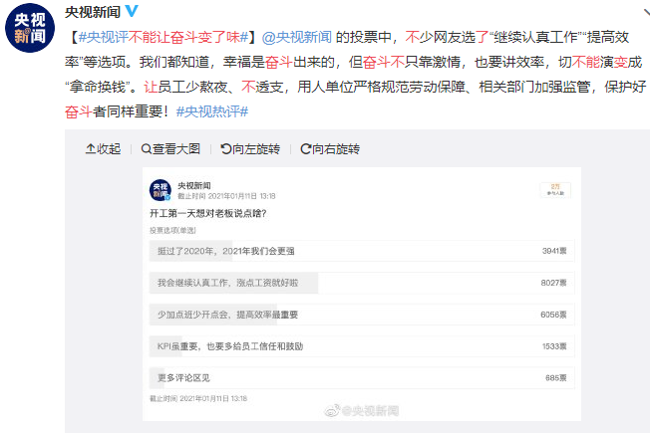Rotate image left with 向左旋转
650x433 pixels.
pyautogui.click(x=250, y=149)
